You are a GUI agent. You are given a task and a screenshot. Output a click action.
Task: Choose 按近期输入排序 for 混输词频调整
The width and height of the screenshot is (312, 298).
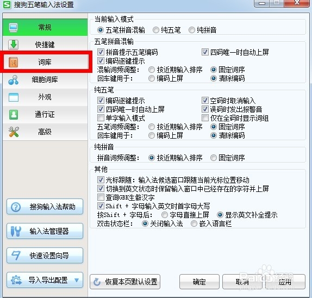[x=152, y=70]
